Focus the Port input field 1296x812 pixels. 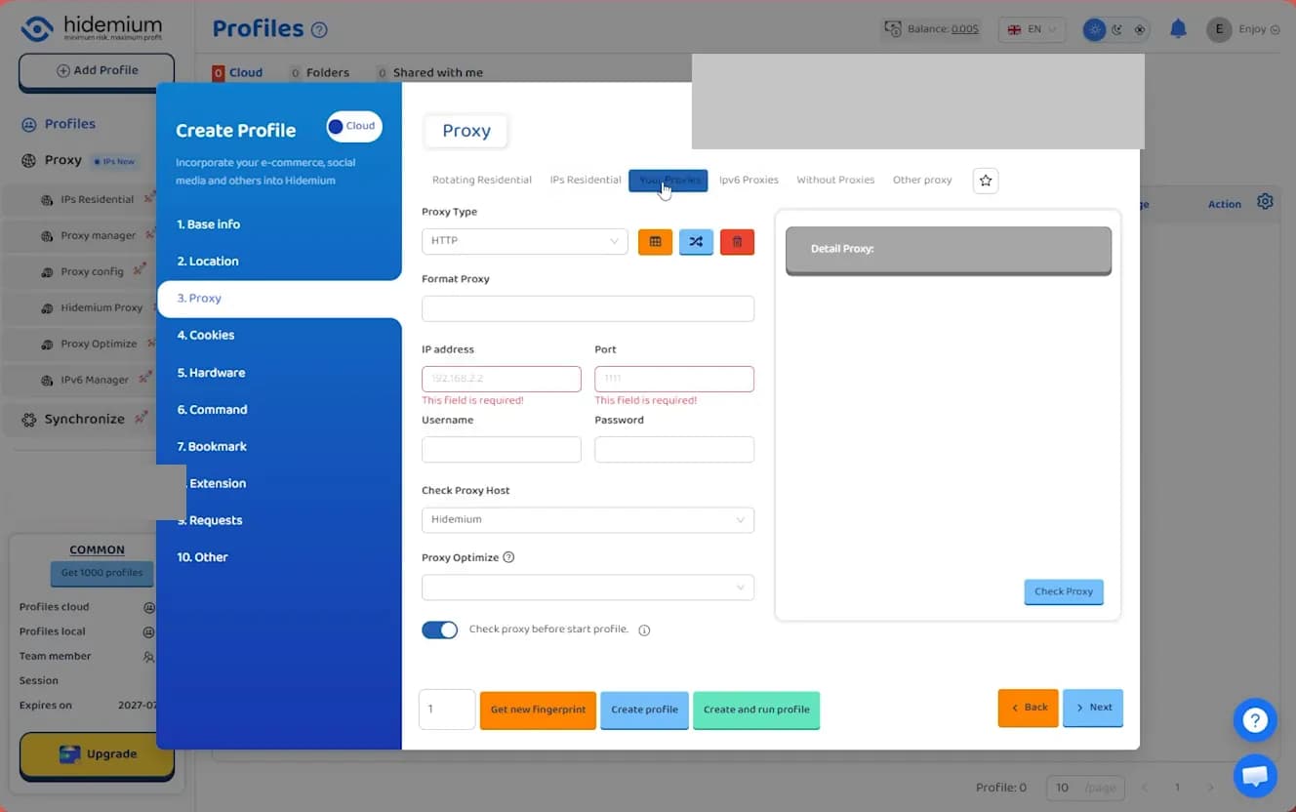(674, 379)
